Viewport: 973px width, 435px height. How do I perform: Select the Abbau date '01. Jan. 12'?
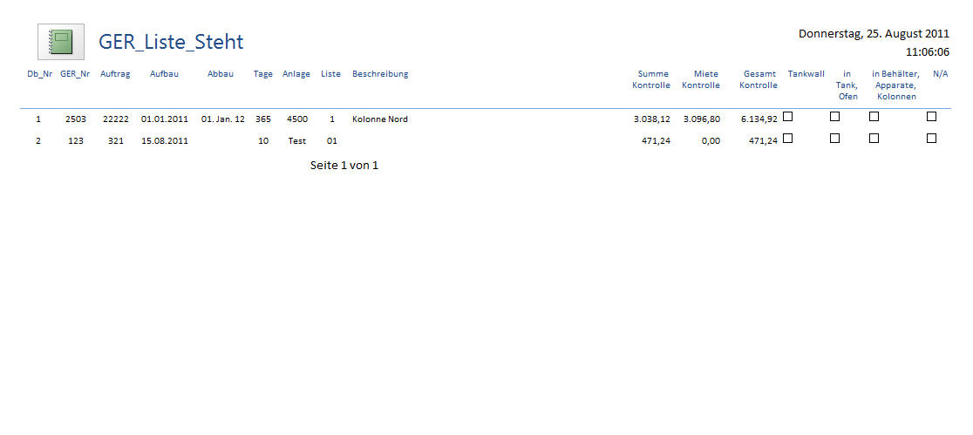point(222,119)
